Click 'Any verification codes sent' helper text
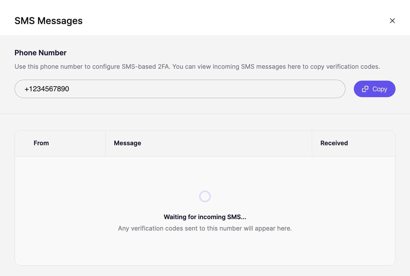This screenshot has width=410, height=276. 205,228
